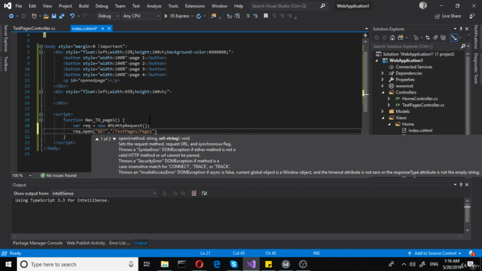Select Index.cshtml in Solution Explorer
Image resolution: width=482 pixels, height=271 pixels.
[420, 130]
